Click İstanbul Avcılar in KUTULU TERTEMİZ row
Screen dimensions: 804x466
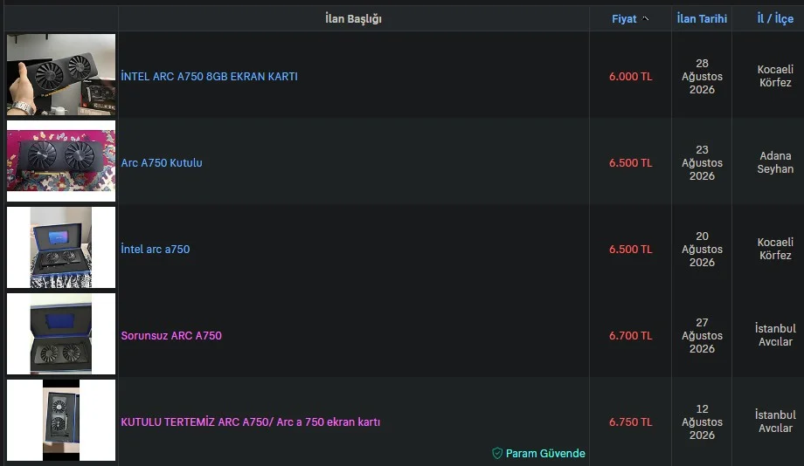(775, 421)
